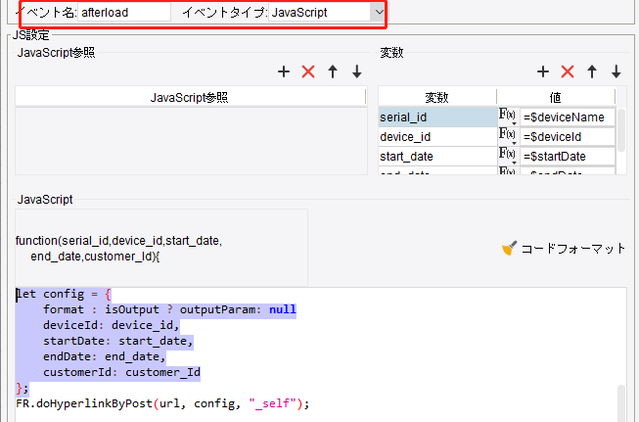639x422 pixels.
Task: Click the code format broom icon
Action: 509,248
